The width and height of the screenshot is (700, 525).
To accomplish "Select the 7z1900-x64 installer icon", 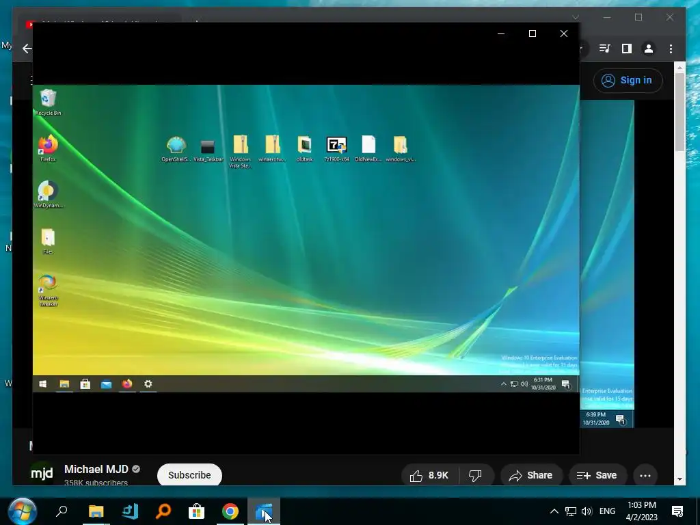I will [x=336, y=149].
